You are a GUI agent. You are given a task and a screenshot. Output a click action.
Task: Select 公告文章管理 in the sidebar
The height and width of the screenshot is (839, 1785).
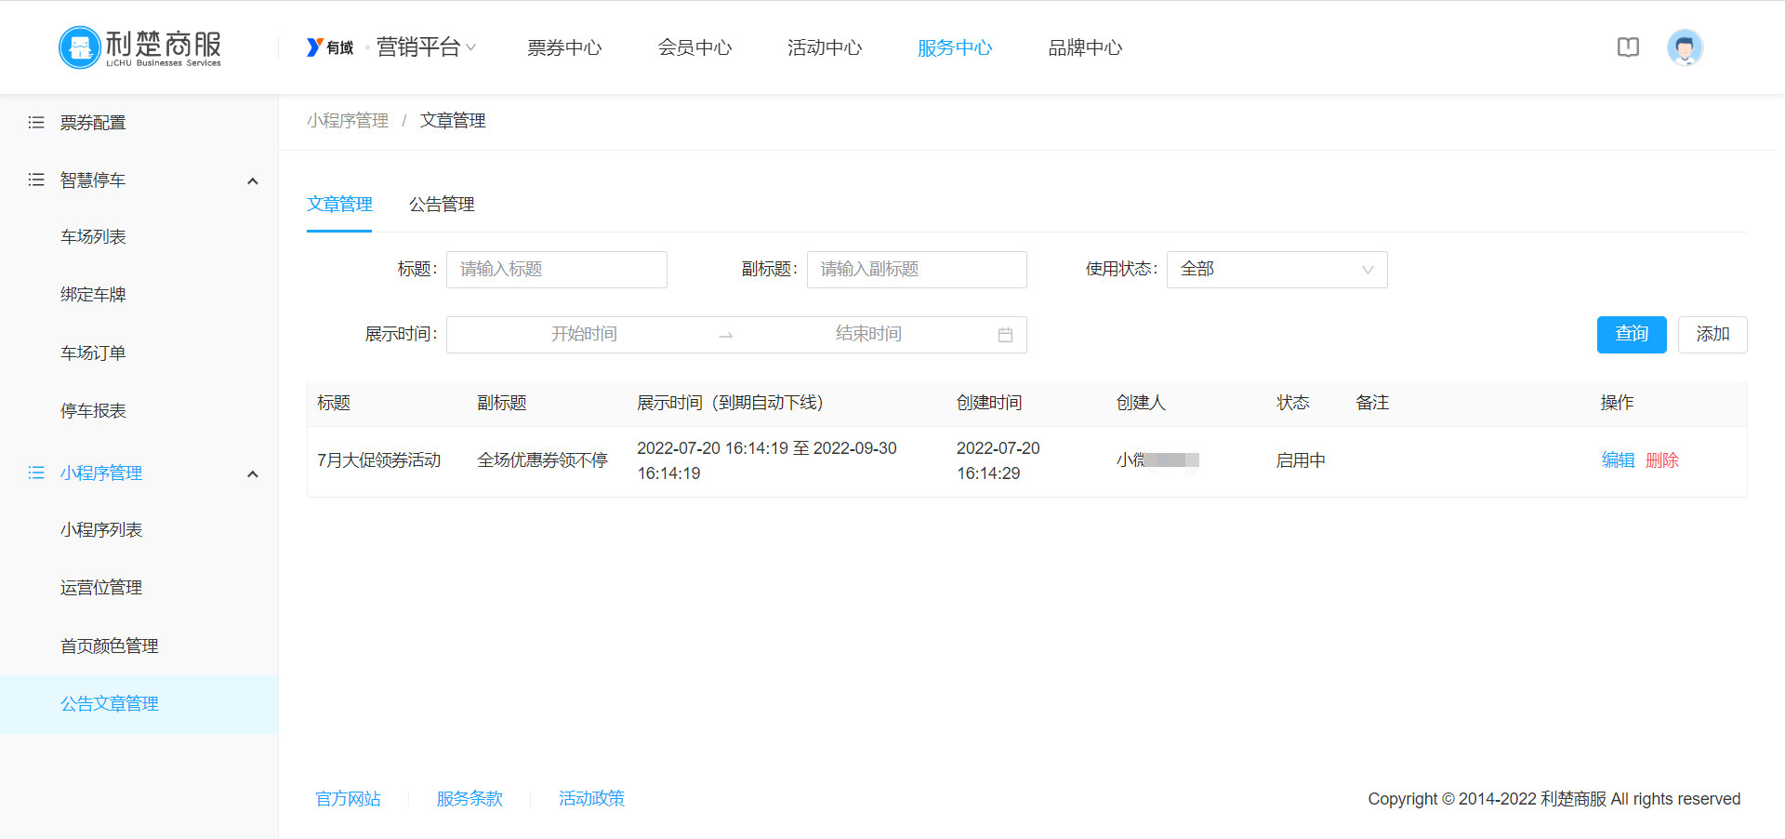[139, 704]
